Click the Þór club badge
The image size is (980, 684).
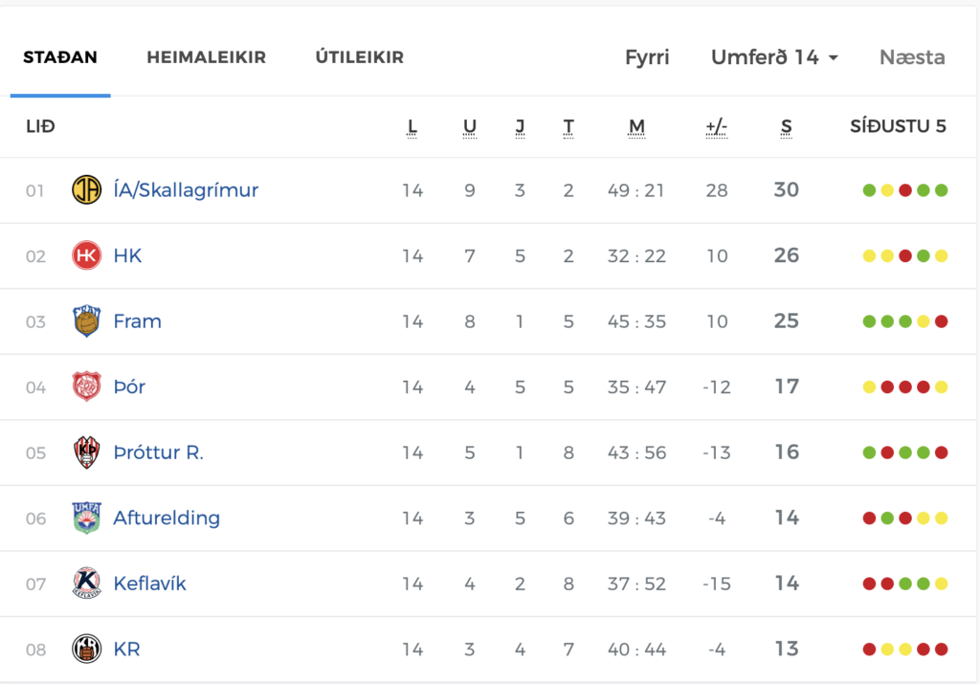pos(86,386)
